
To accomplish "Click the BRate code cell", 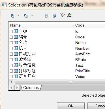I will 81,60.
